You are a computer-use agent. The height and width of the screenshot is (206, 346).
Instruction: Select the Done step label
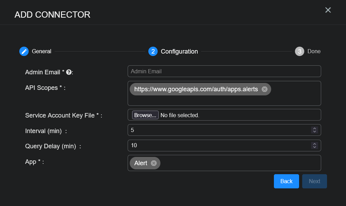tap(314, 51)
